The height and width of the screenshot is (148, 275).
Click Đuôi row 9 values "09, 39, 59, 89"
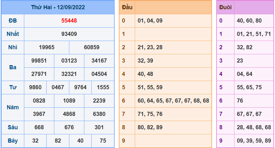point(254,141)
